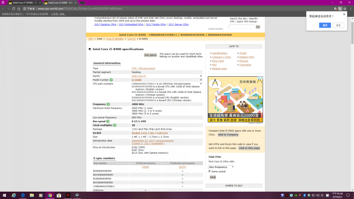This screenshot has width=354, height=199.
Task: Click the site search input field
Action: tap(242, 27)
